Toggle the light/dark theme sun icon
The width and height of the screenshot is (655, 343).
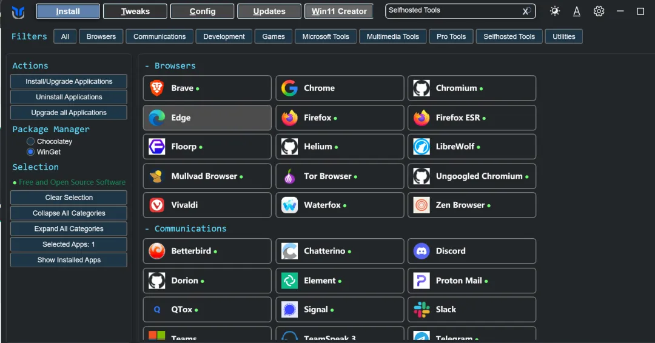click(x=555, y=12)
